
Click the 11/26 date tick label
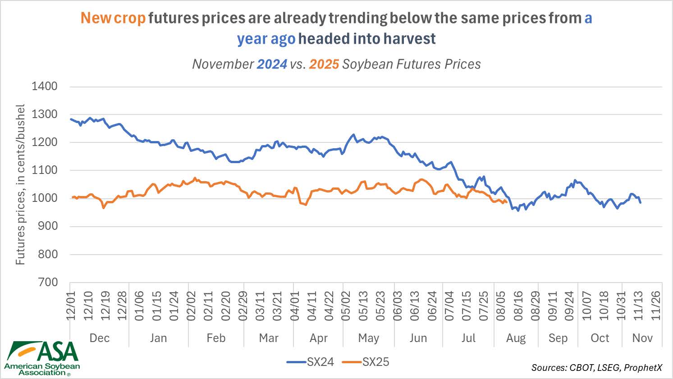(656, 306)
